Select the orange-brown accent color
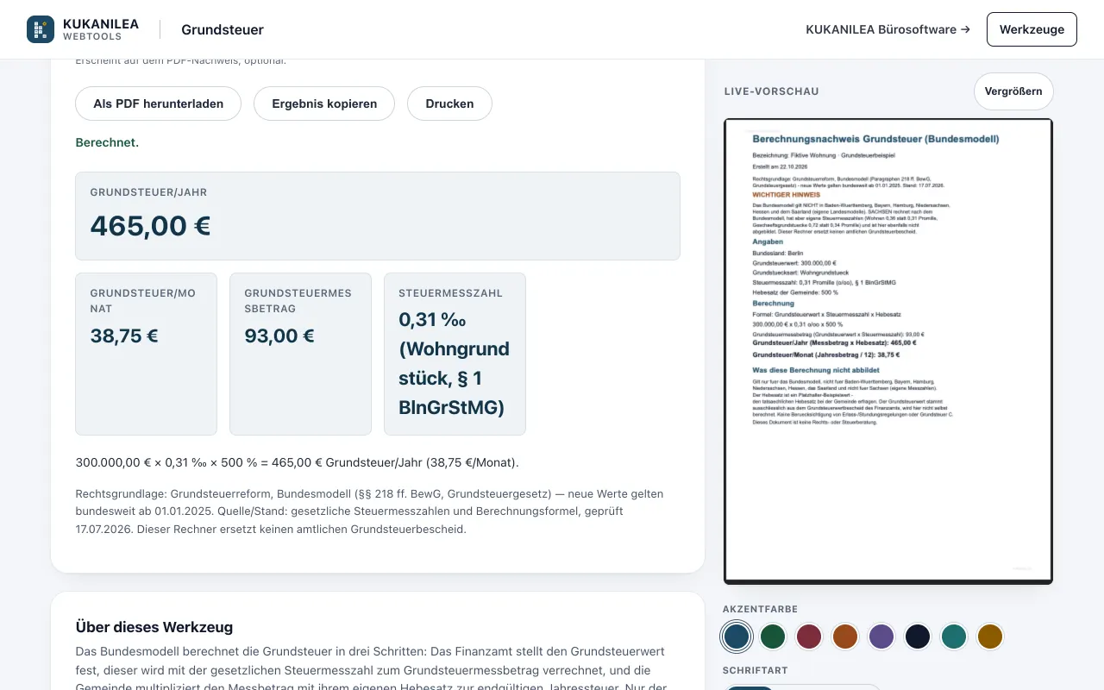 point(845,637)
